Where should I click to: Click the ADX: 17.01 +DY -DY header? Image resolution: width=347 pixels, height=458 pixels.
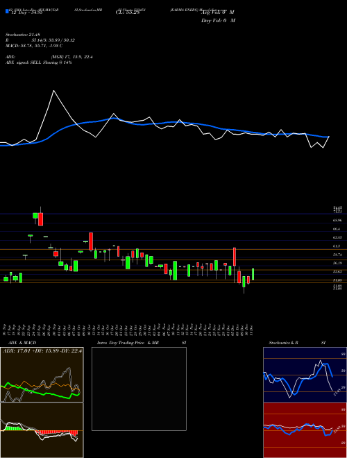click(x=42, y=350)
